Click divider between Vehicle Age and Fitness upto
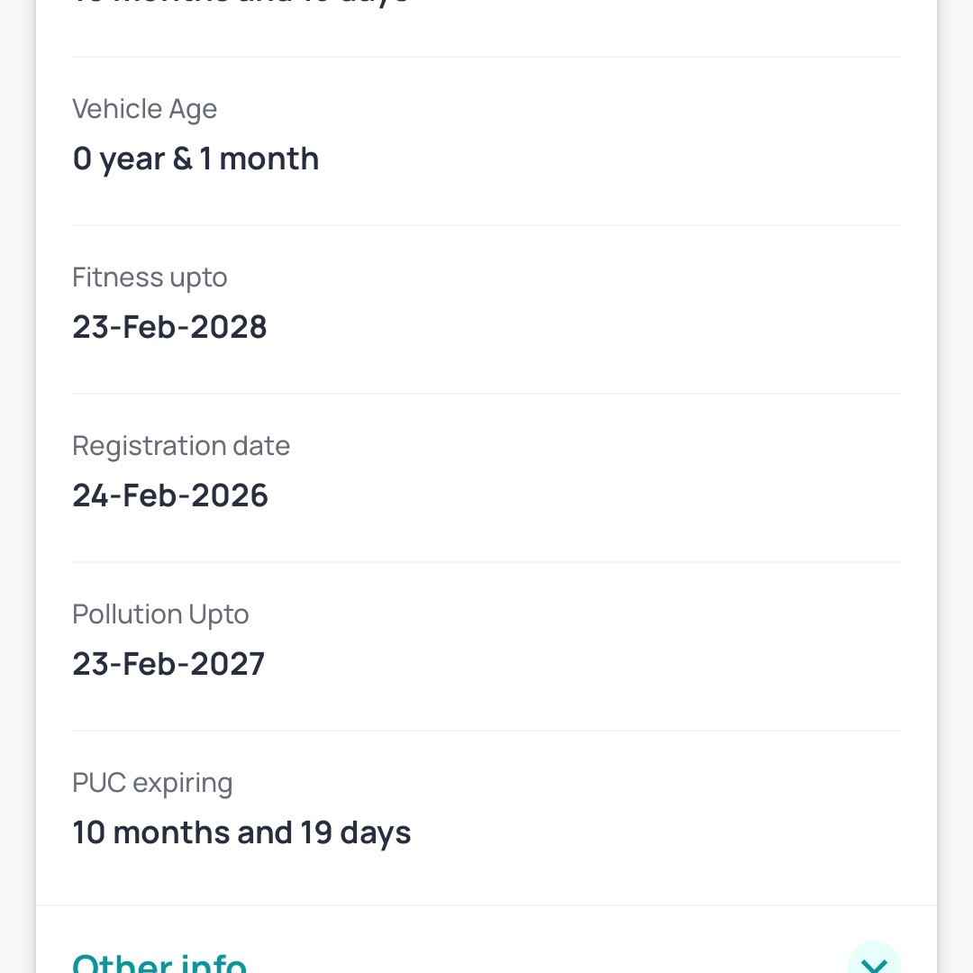The width and height of the screenshot is (973, 973). [486, 225]
